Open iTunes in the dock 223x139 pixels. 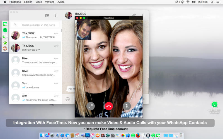(93, 136)
